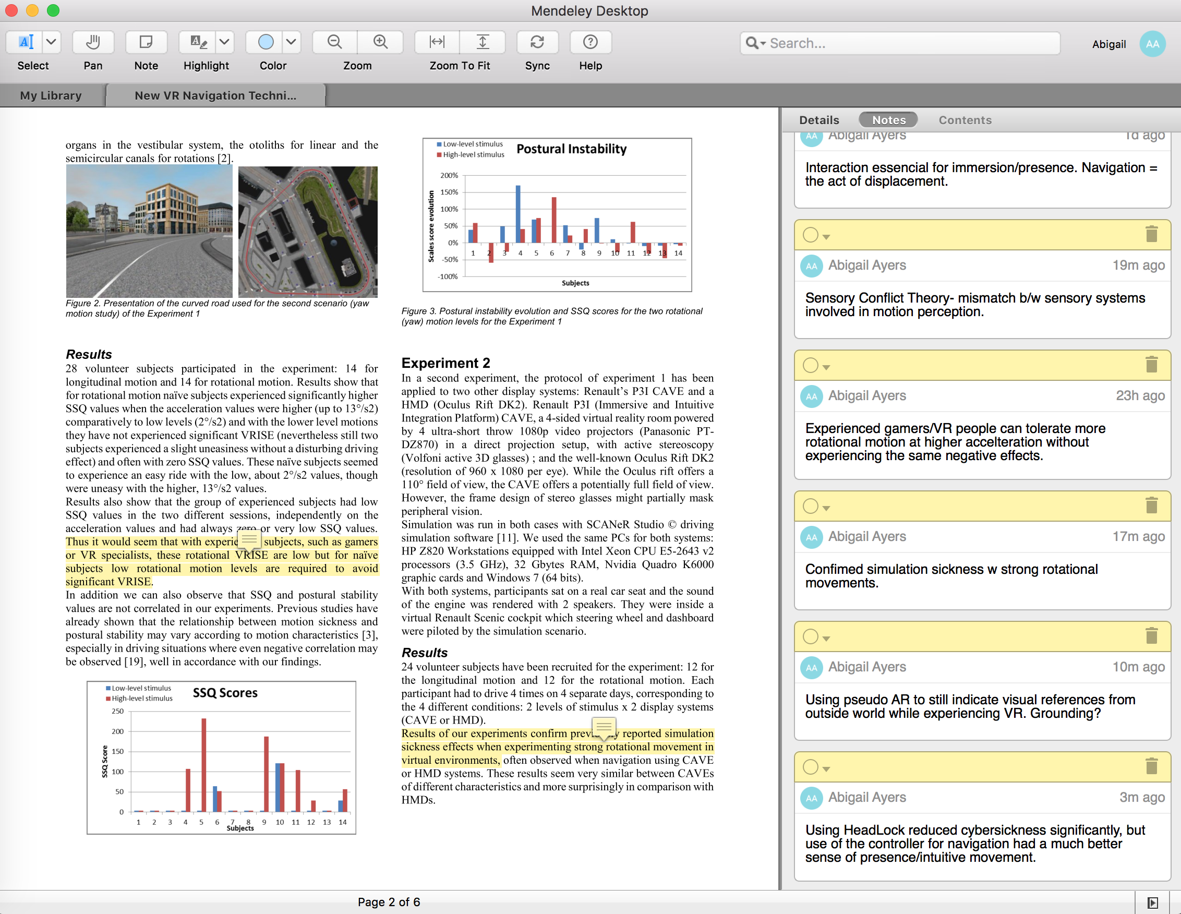This screenshot has width=1181, height=914.
Task: Click the yellow highlighted 'Thus it would seem' passage
Action: (x=222, y=561)
